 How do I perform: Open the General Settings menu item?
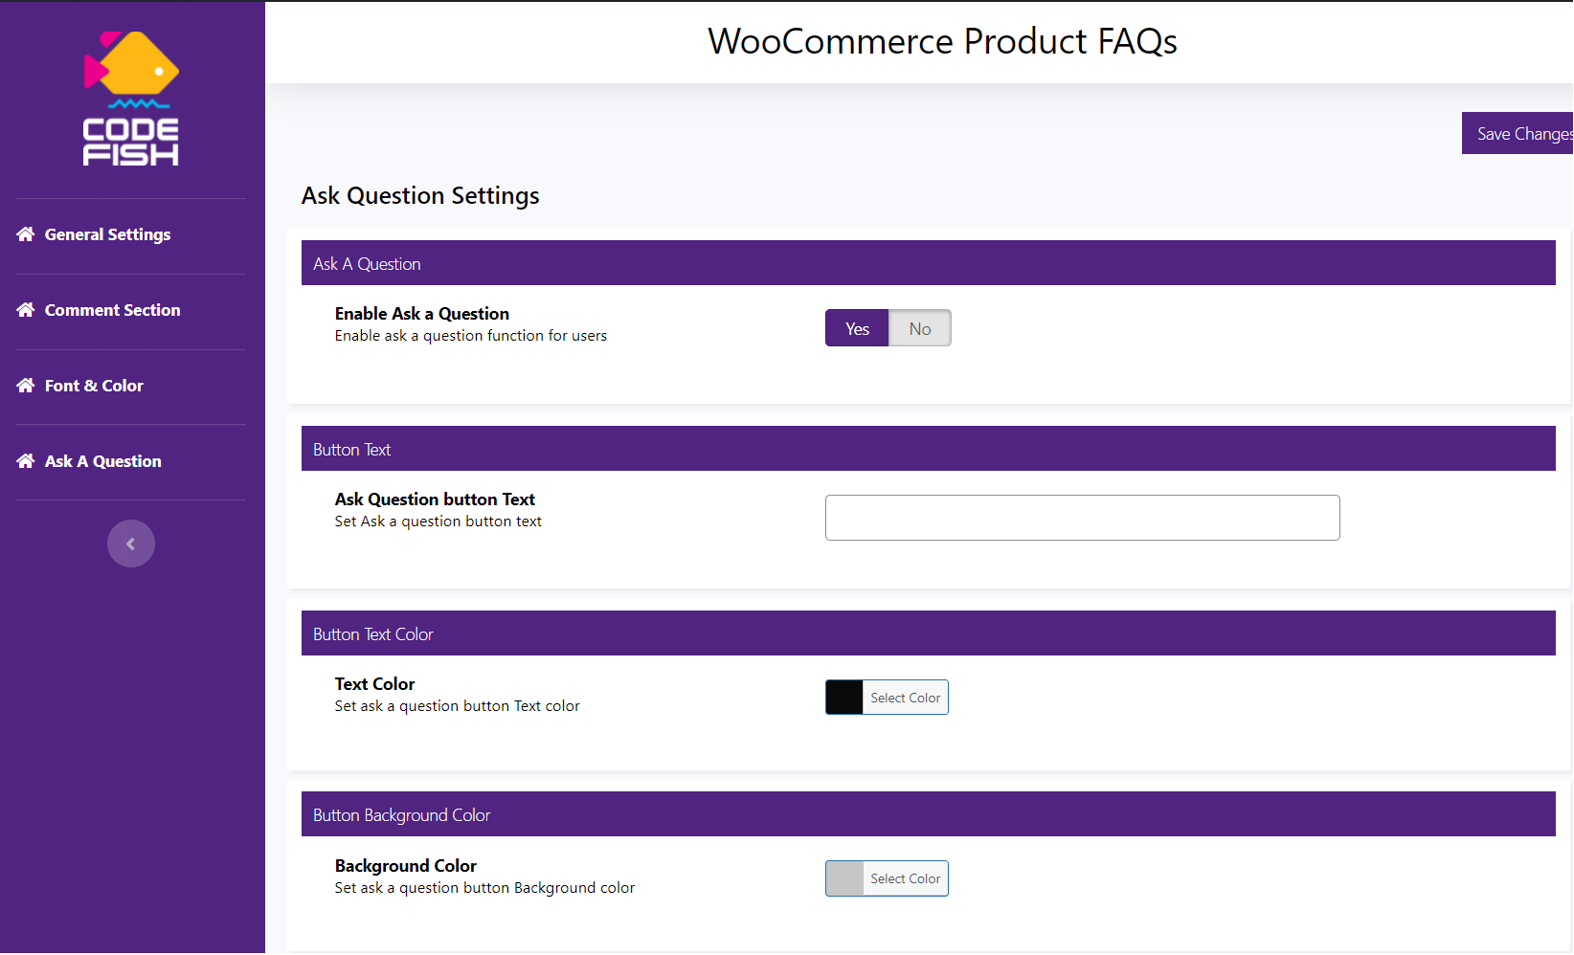[107, 234]
